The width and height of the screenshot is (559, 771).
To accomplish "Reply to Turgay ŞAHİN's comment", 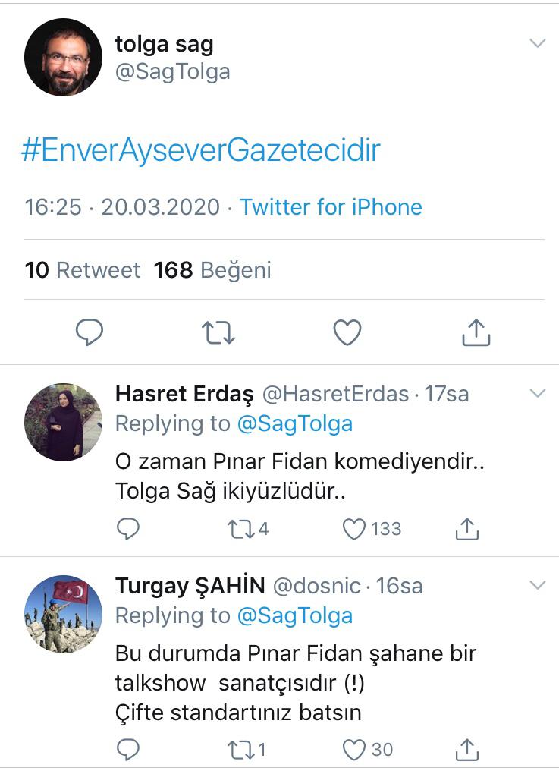I will pyautogui.click(x=128, y=750).
